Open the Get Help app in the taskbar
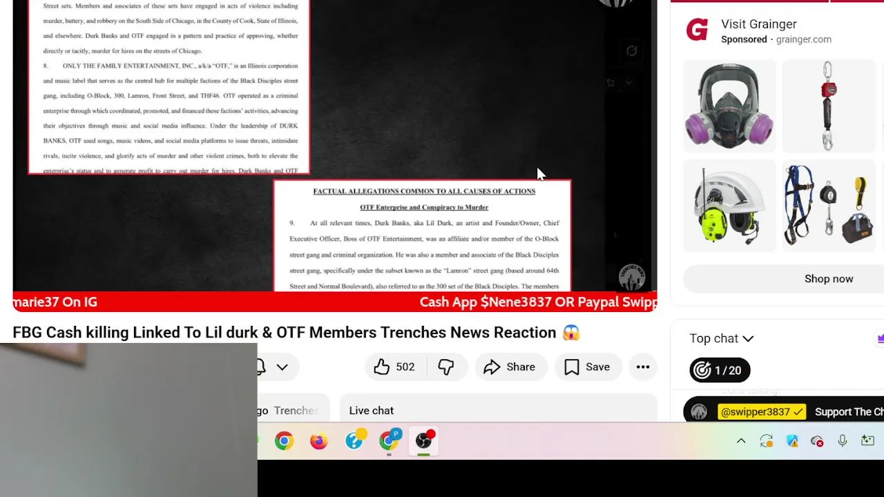Viewport: 884px width, 497px height. tap(354, 440)
